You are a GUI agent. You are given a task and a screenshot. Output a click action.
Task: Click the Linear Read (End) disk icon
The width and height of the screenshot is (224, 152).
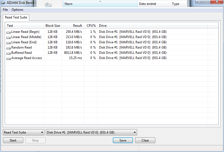[x=9, y=42]
